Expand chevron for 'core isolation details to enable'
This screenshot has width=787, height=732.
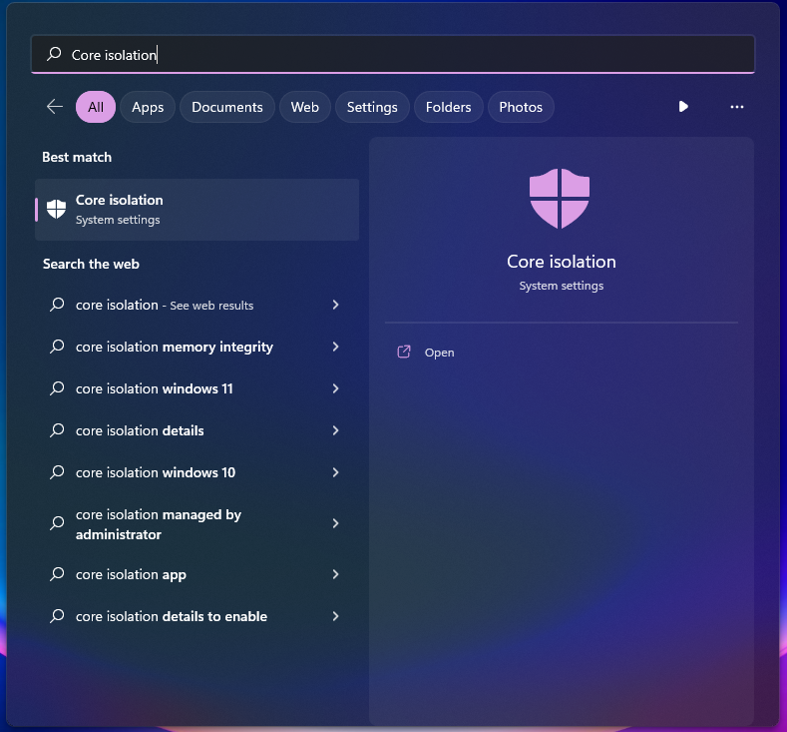tap(336, 616)
